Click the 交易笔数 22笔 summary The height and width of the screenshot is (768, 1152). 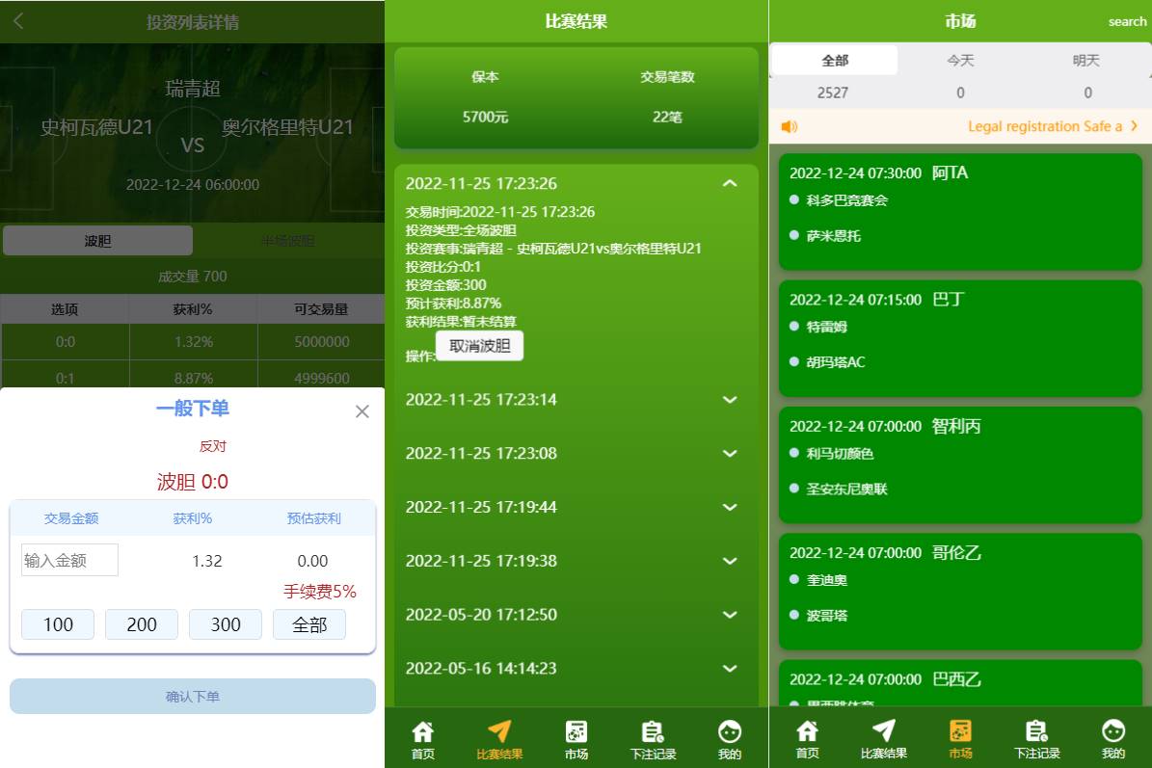[667, 97]
